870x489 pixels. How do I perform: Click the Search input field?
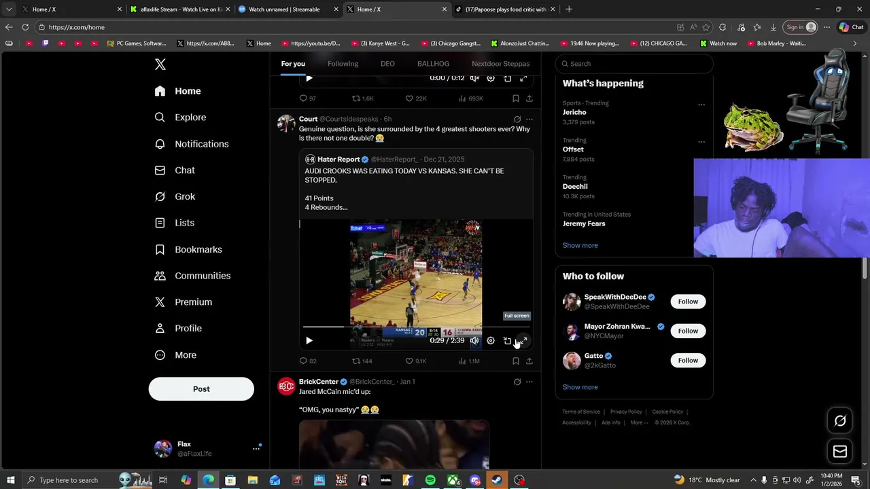pos(634,64)
